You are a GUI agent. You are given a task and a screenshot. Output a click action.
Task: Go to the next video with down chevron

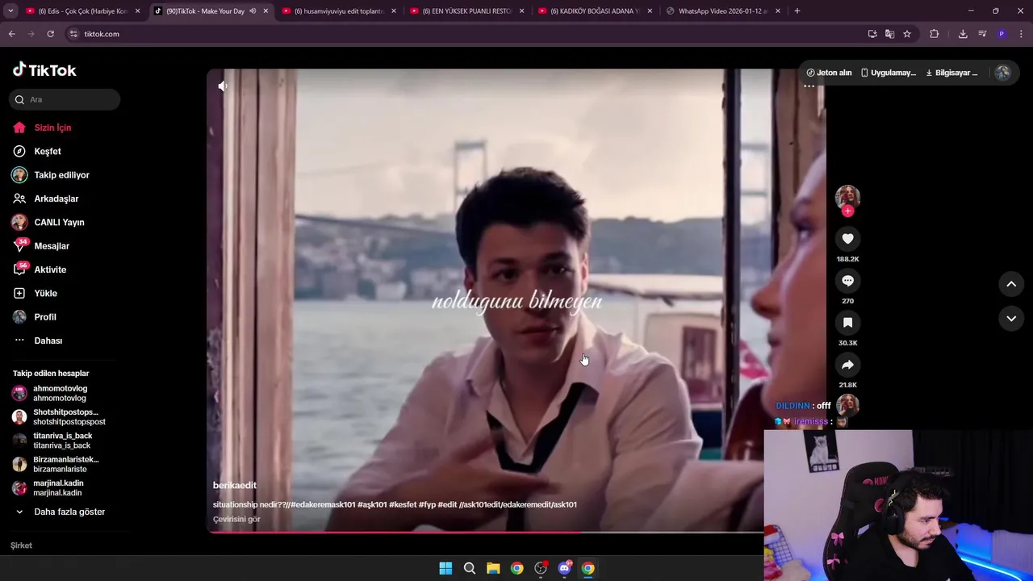[1011, 319]
